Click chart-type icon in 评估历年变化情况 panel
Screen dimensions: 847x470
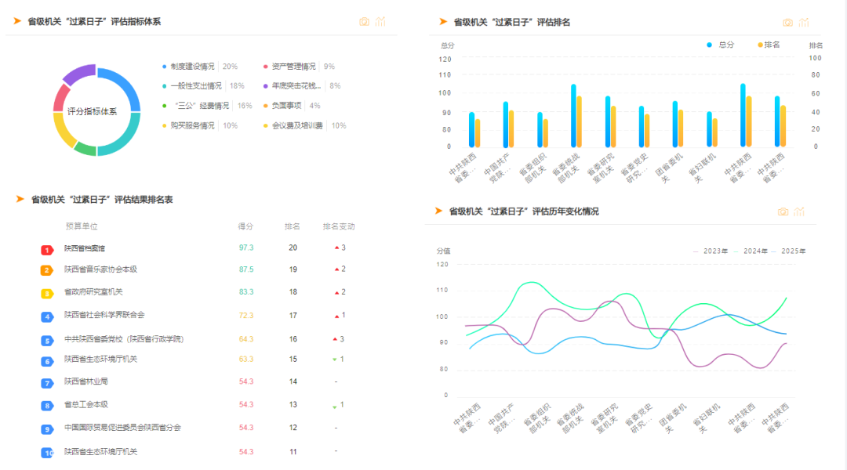[799, 211]
